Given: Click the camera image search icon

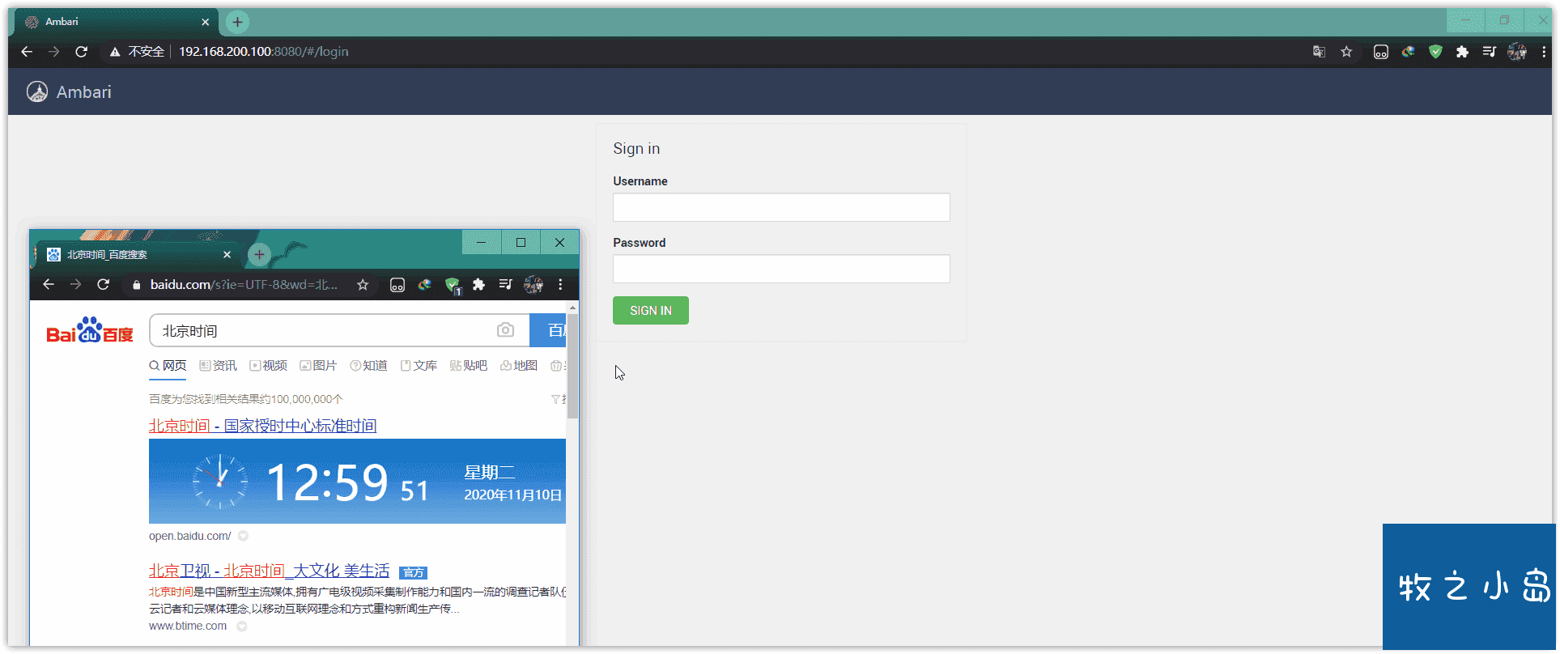Looking at the screenshot, I should [505, 329].
